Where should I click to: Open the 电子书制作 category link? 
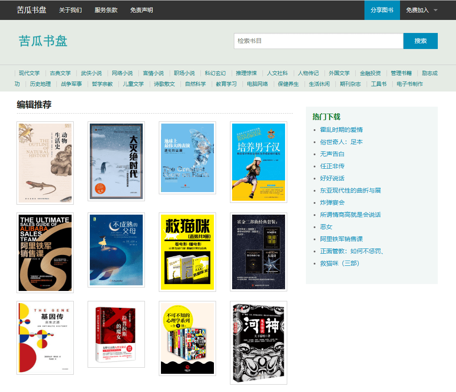coord(410,84)
